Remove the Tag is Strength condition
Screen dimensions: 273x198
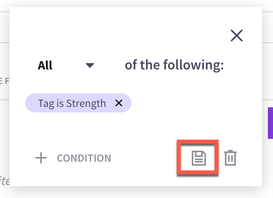coord(119,103)
